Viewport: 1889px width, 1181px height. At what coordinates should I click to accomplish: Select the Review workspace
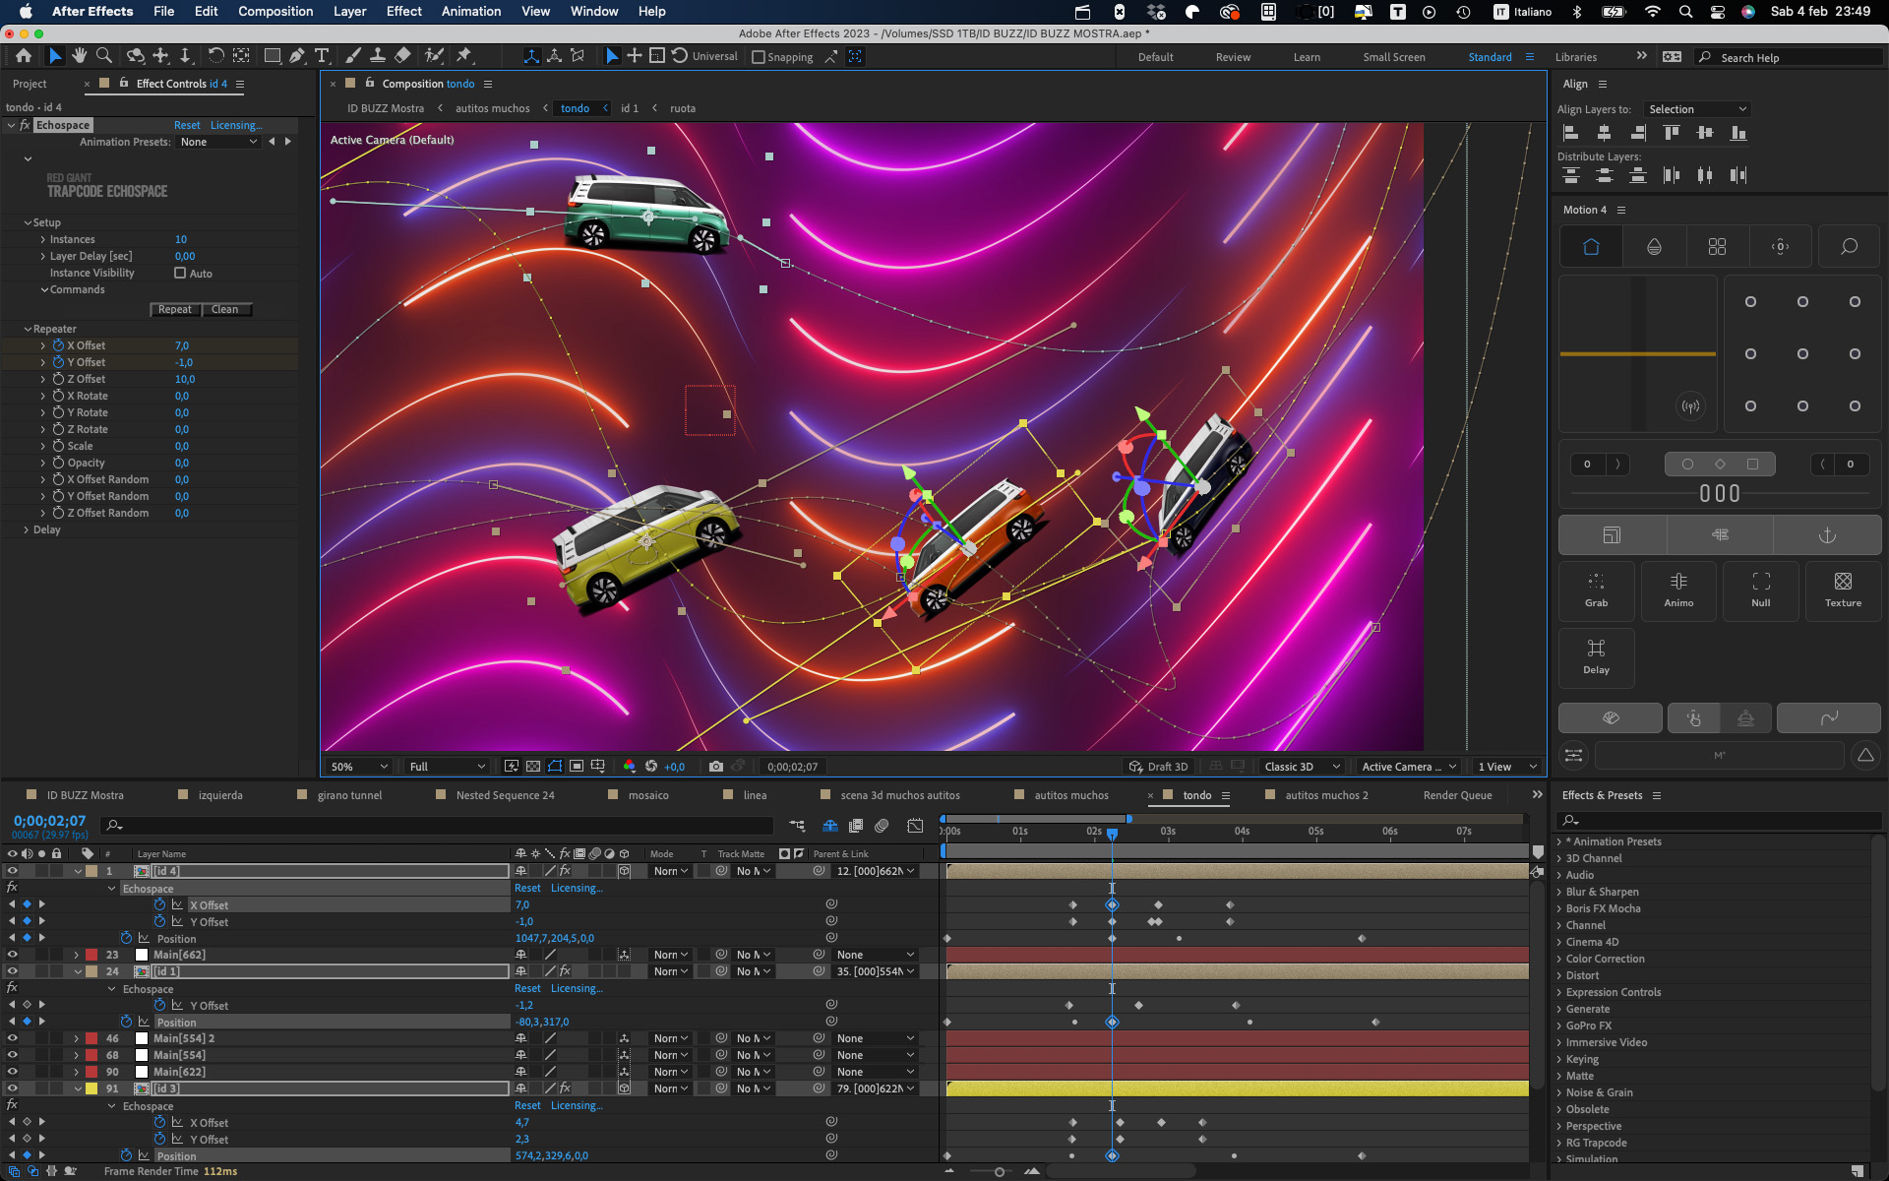[1233, 57]
